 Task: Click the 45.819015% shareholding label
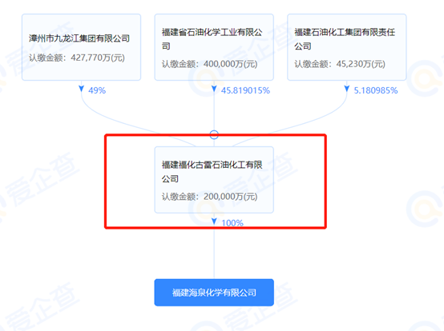point(245,90)
